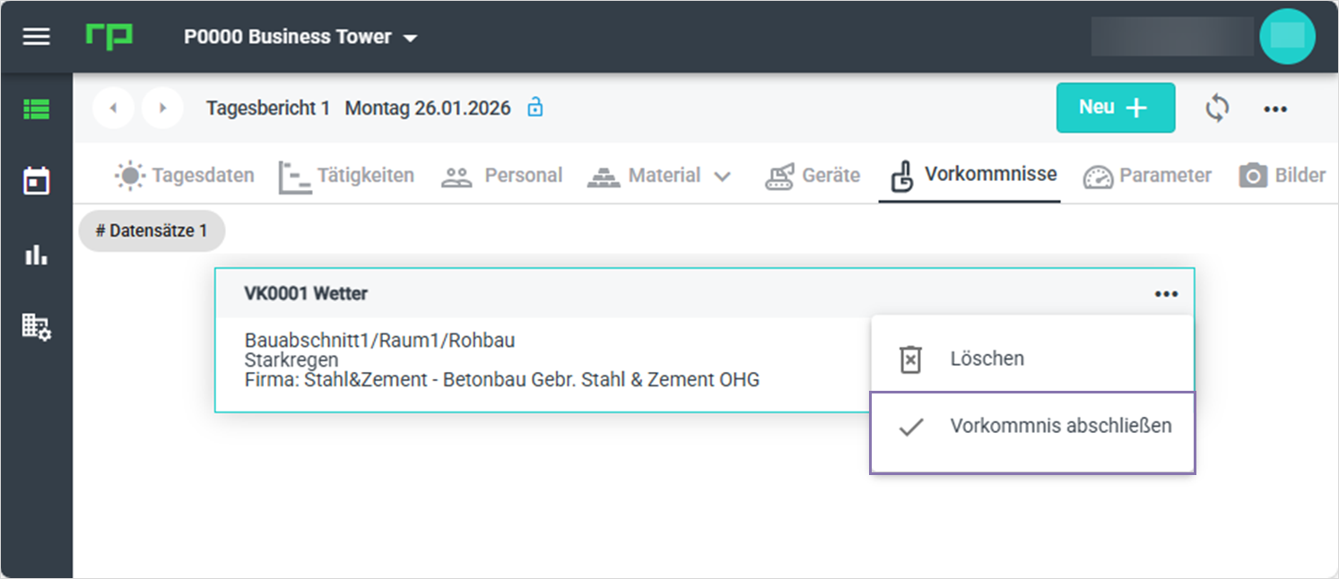Click the Neu + button
This screenshot has height=579, width=1339.
tap(1115, 108)
